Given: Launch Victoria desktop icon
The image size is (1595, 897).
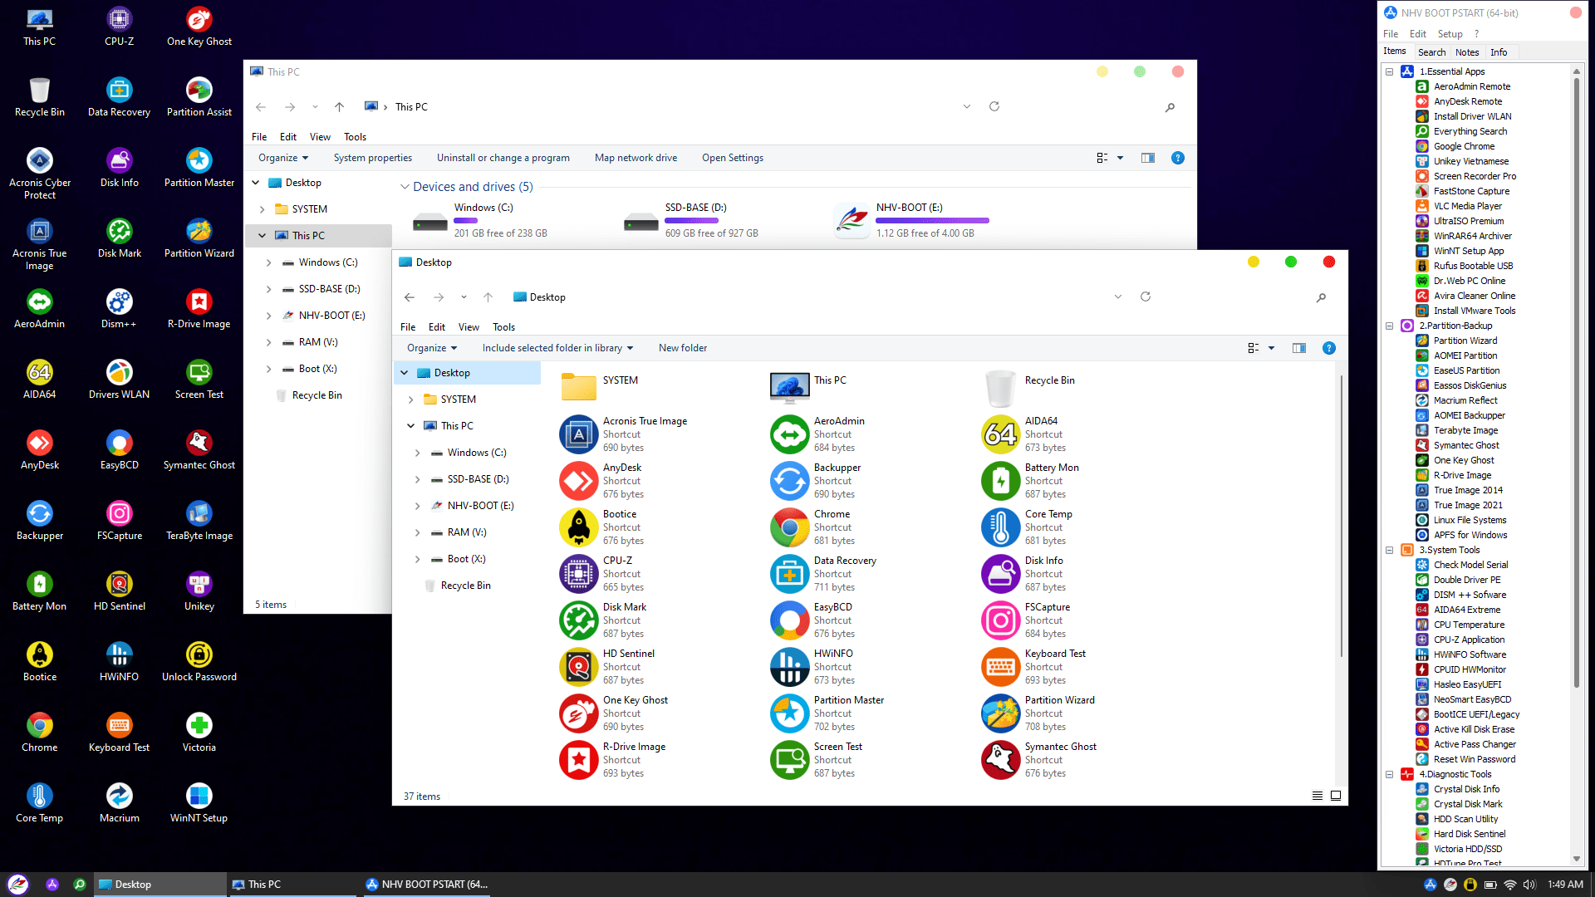Looking at the screenshot, I should [199, 733].
